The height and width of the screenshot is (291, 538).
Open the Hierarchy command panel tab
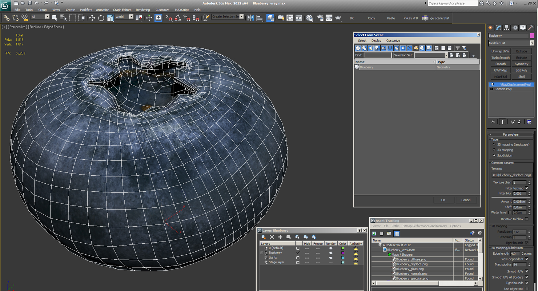[507, 28]
